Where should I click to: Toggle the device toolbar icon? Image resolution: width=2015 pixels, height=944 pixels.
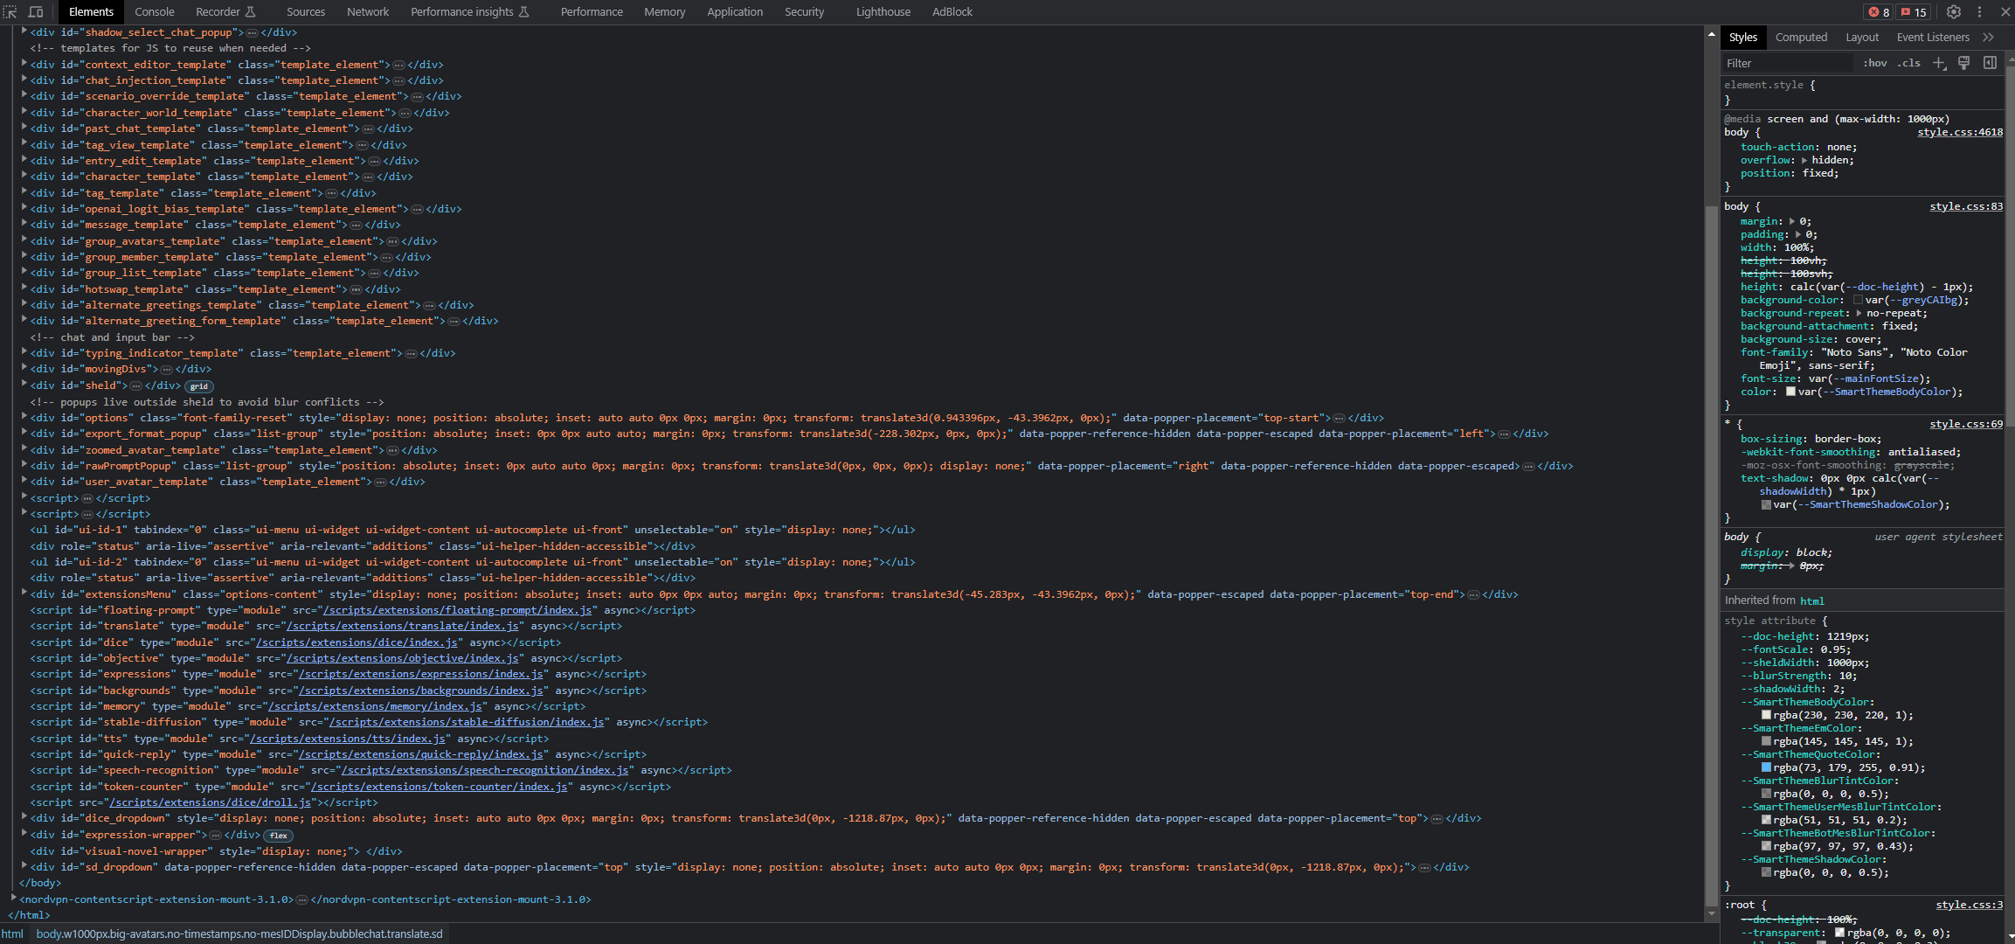coord(37,11)
